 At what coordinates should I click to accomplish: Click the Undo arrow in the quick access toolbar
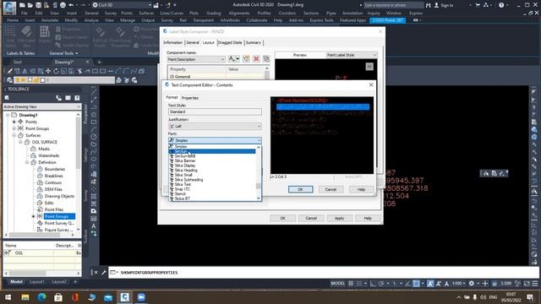point(71,5)
